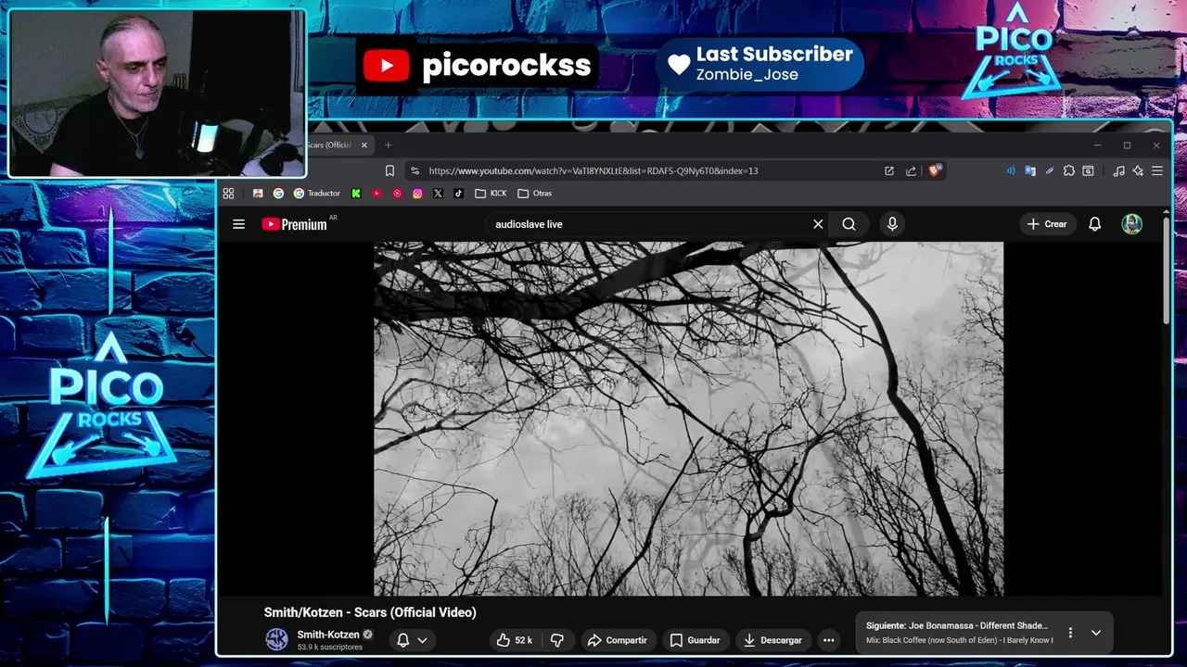Viewport: 1187px width, 667px height.
Task: Toggle channel notification bell dropdown
Action: [412, 640]
